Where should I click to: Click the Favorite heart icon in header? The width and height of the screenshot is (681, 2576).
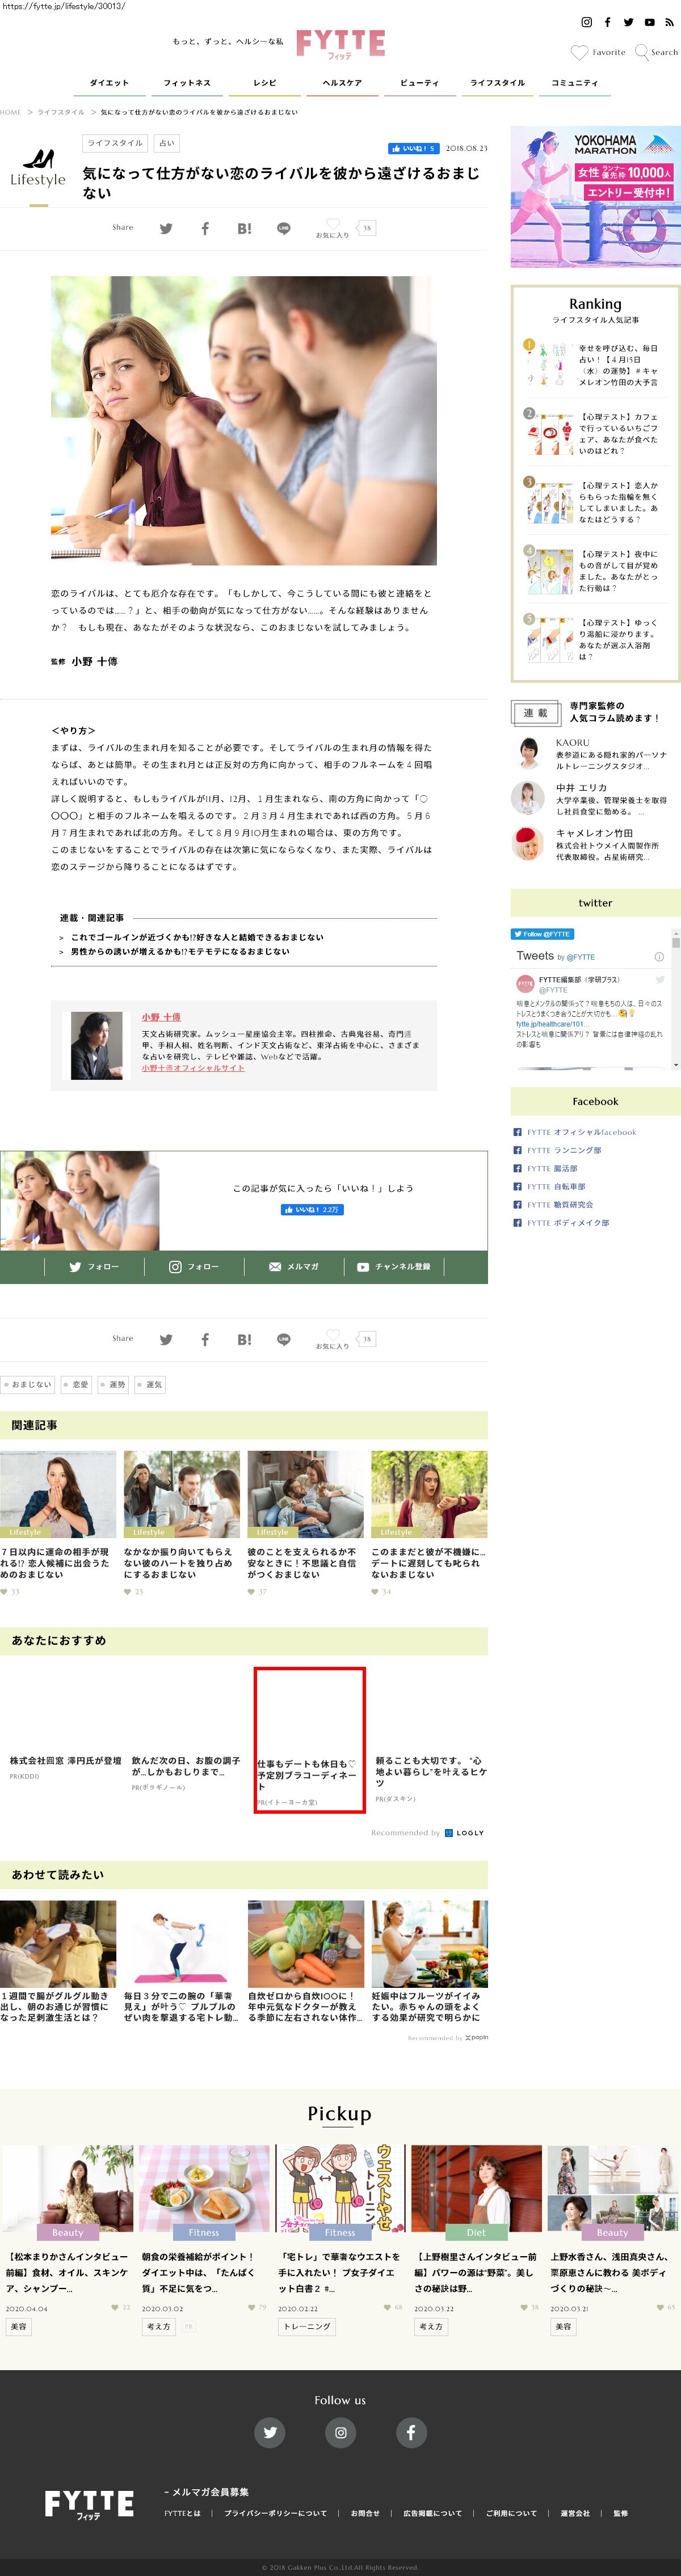(579, 52)
